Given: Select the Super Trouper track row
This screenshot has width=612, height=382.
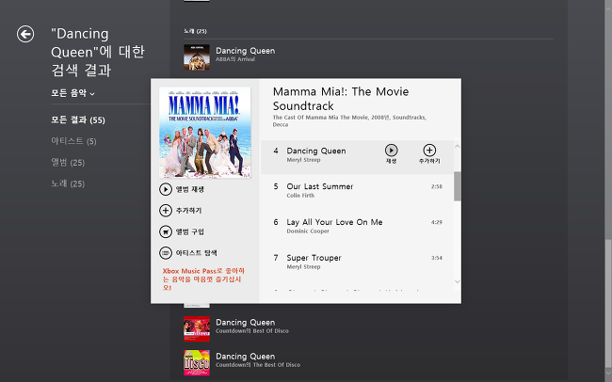Looking at the screenshot, I should click(x=357, y=262).
